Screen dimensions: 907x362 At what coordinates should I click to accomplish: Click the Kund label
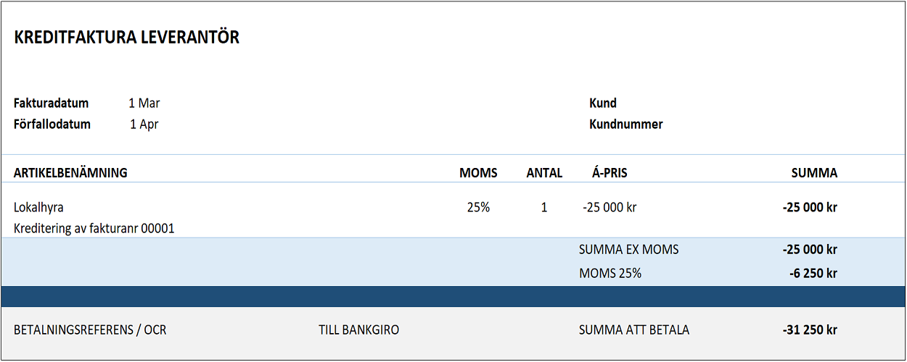603,104
